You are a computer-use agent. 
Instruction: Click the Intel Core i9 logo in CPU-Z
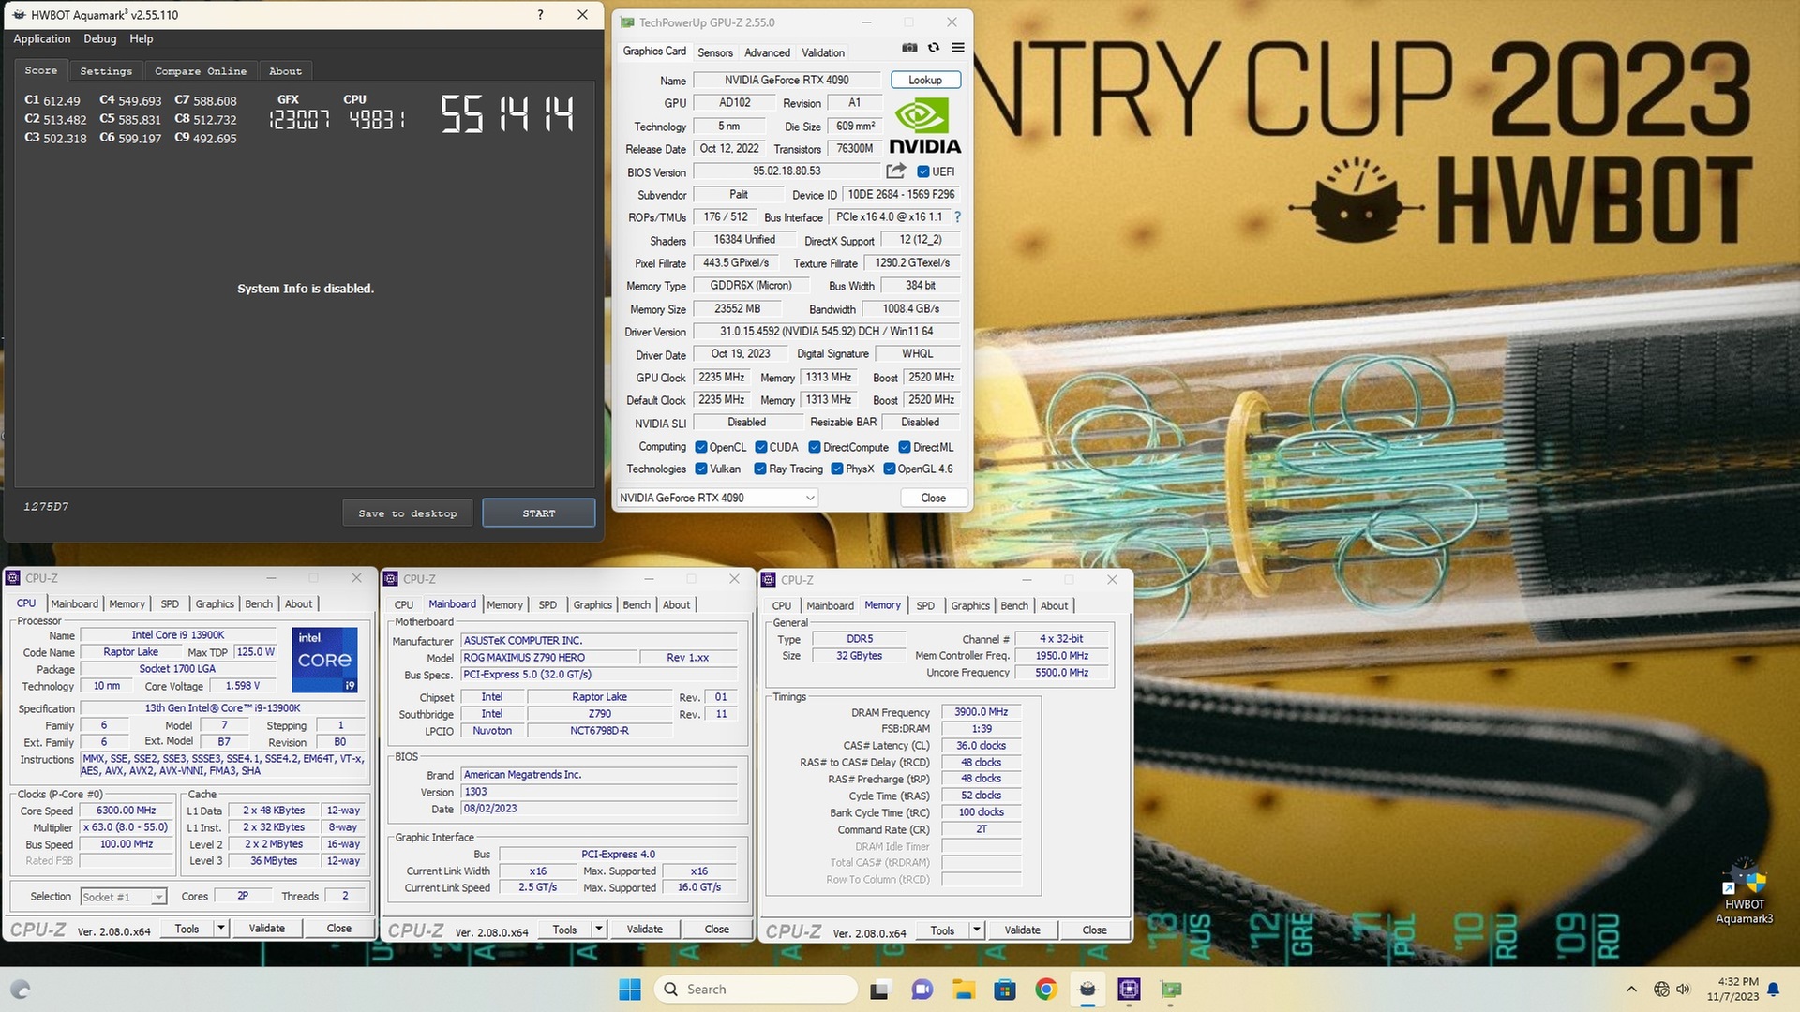click(324, 660)
